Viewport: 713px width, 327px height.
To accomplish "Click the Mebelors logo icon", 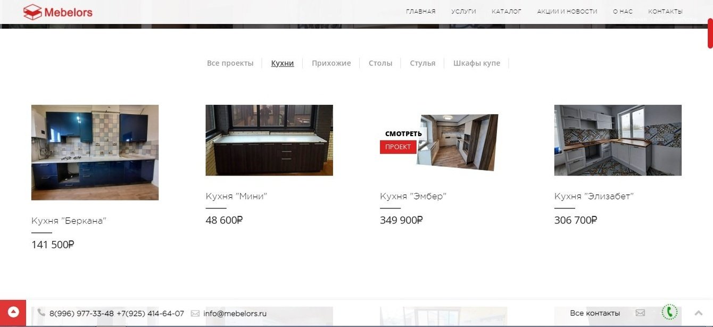I will pos(32,12).
